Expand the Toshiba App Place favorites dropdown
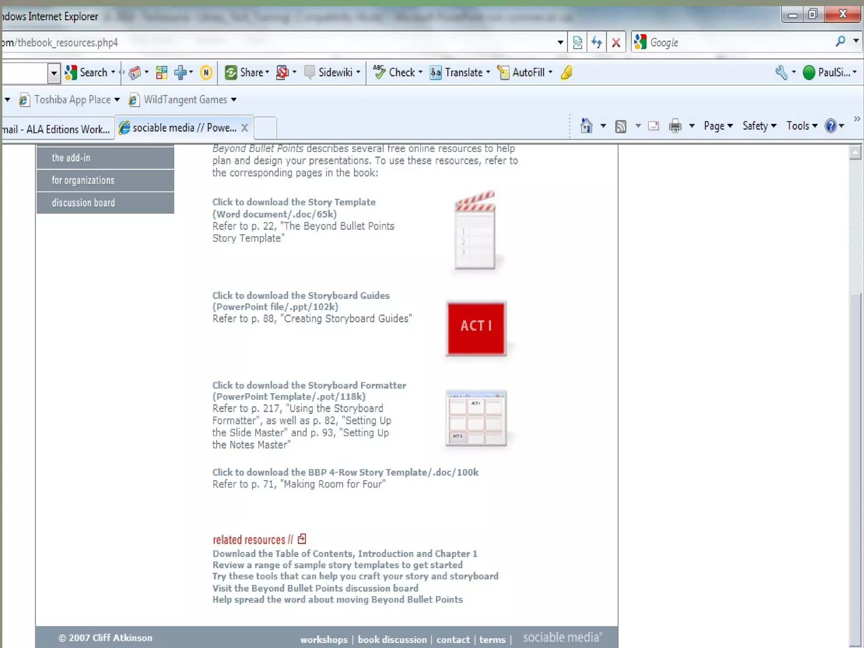 coord(117,100)
